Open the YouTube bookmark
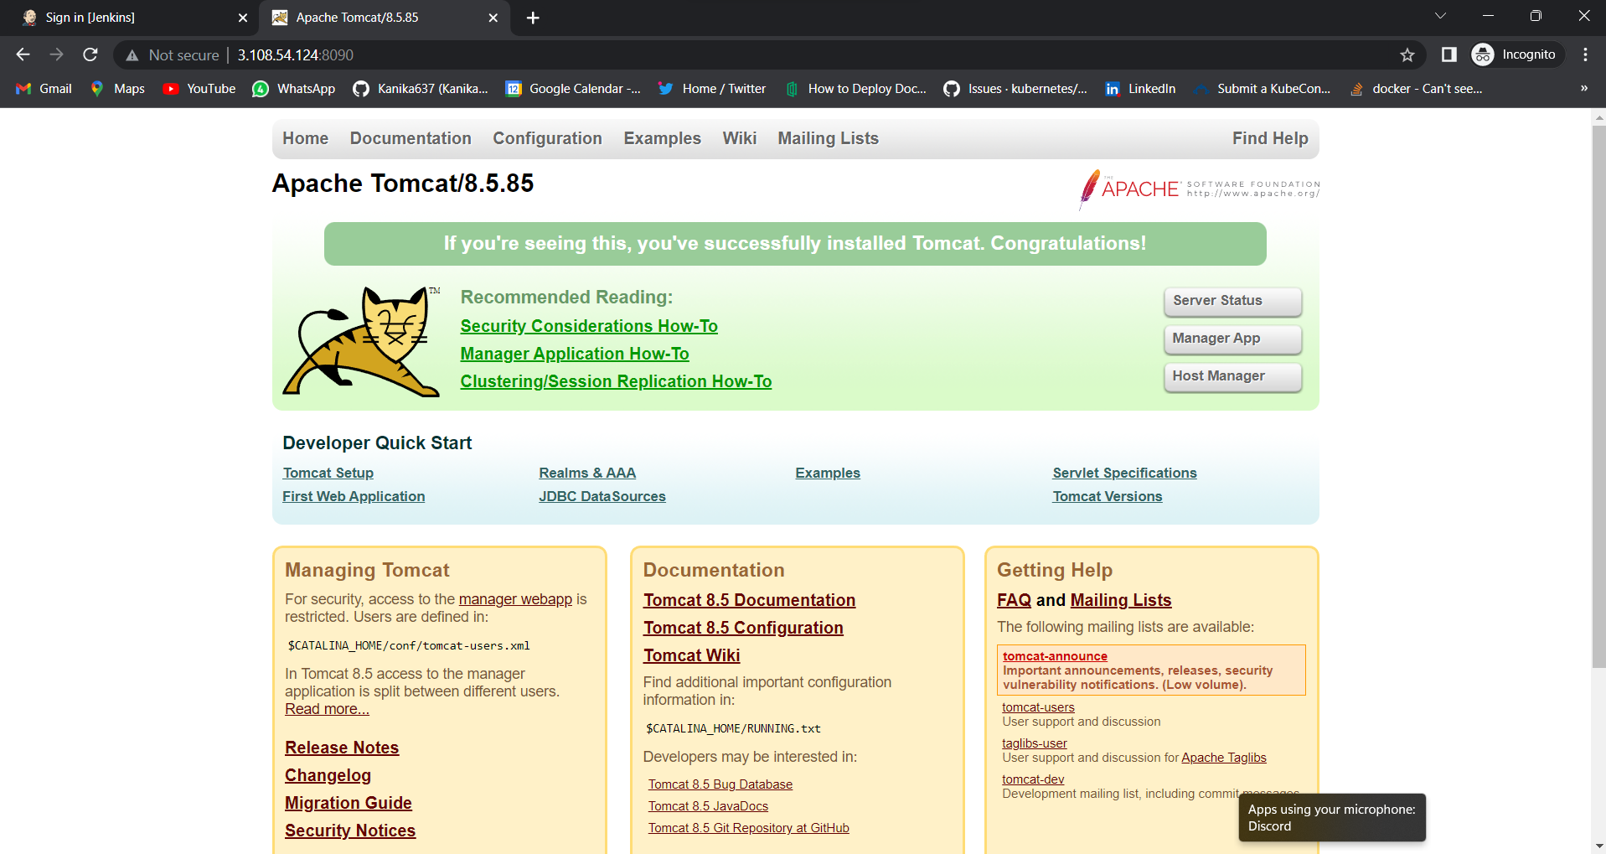The image size is (1606, 854). point(199,89)
